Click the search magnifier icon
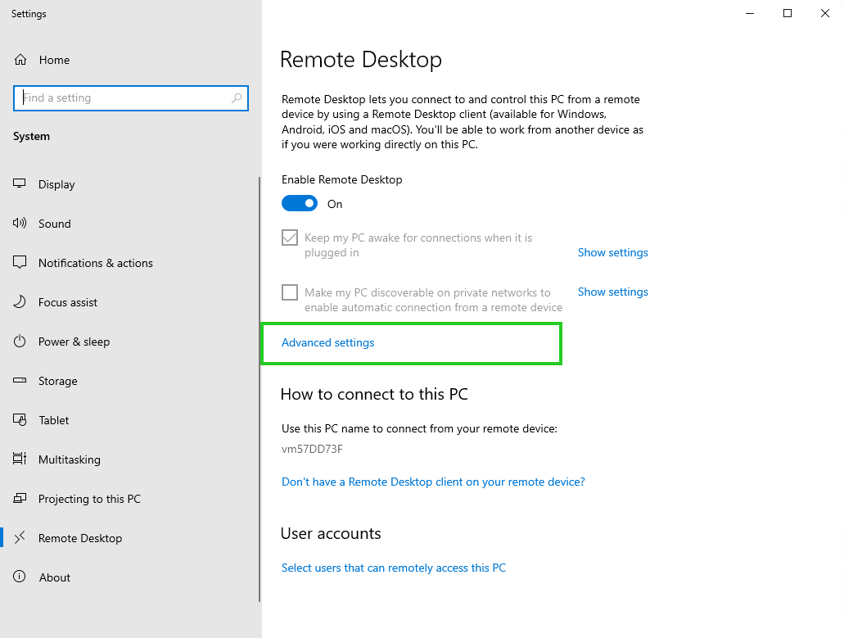This screenshot has height=638, width=844. 237,98
